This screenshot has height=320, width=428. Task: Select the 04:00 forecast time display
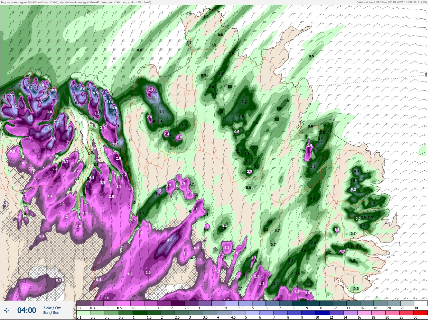tap(27, 310)
